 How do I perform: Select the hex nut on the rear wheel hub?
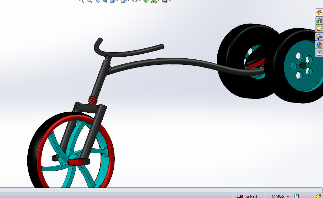pyautogui.click(x=303, y=66)
